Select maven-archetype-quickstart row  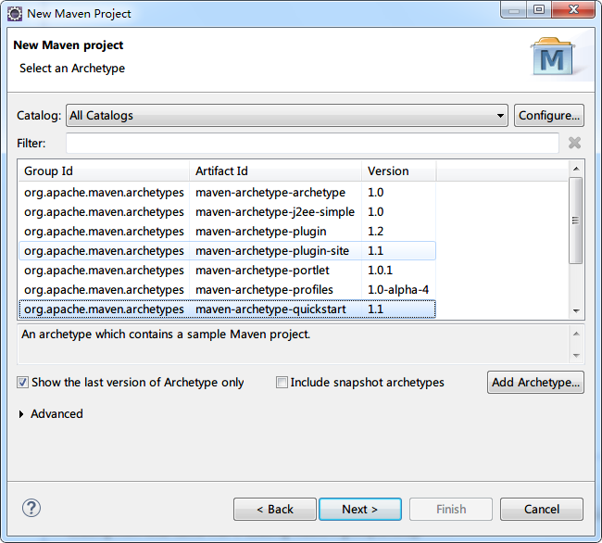[227, 309]
